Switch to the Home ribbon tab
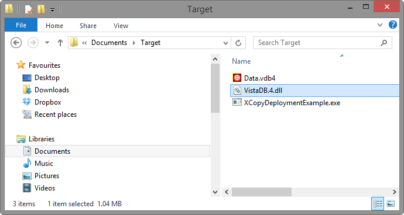The height and width of the screenshot is (215, 404). pyautogui.click(x=54, y=26)
